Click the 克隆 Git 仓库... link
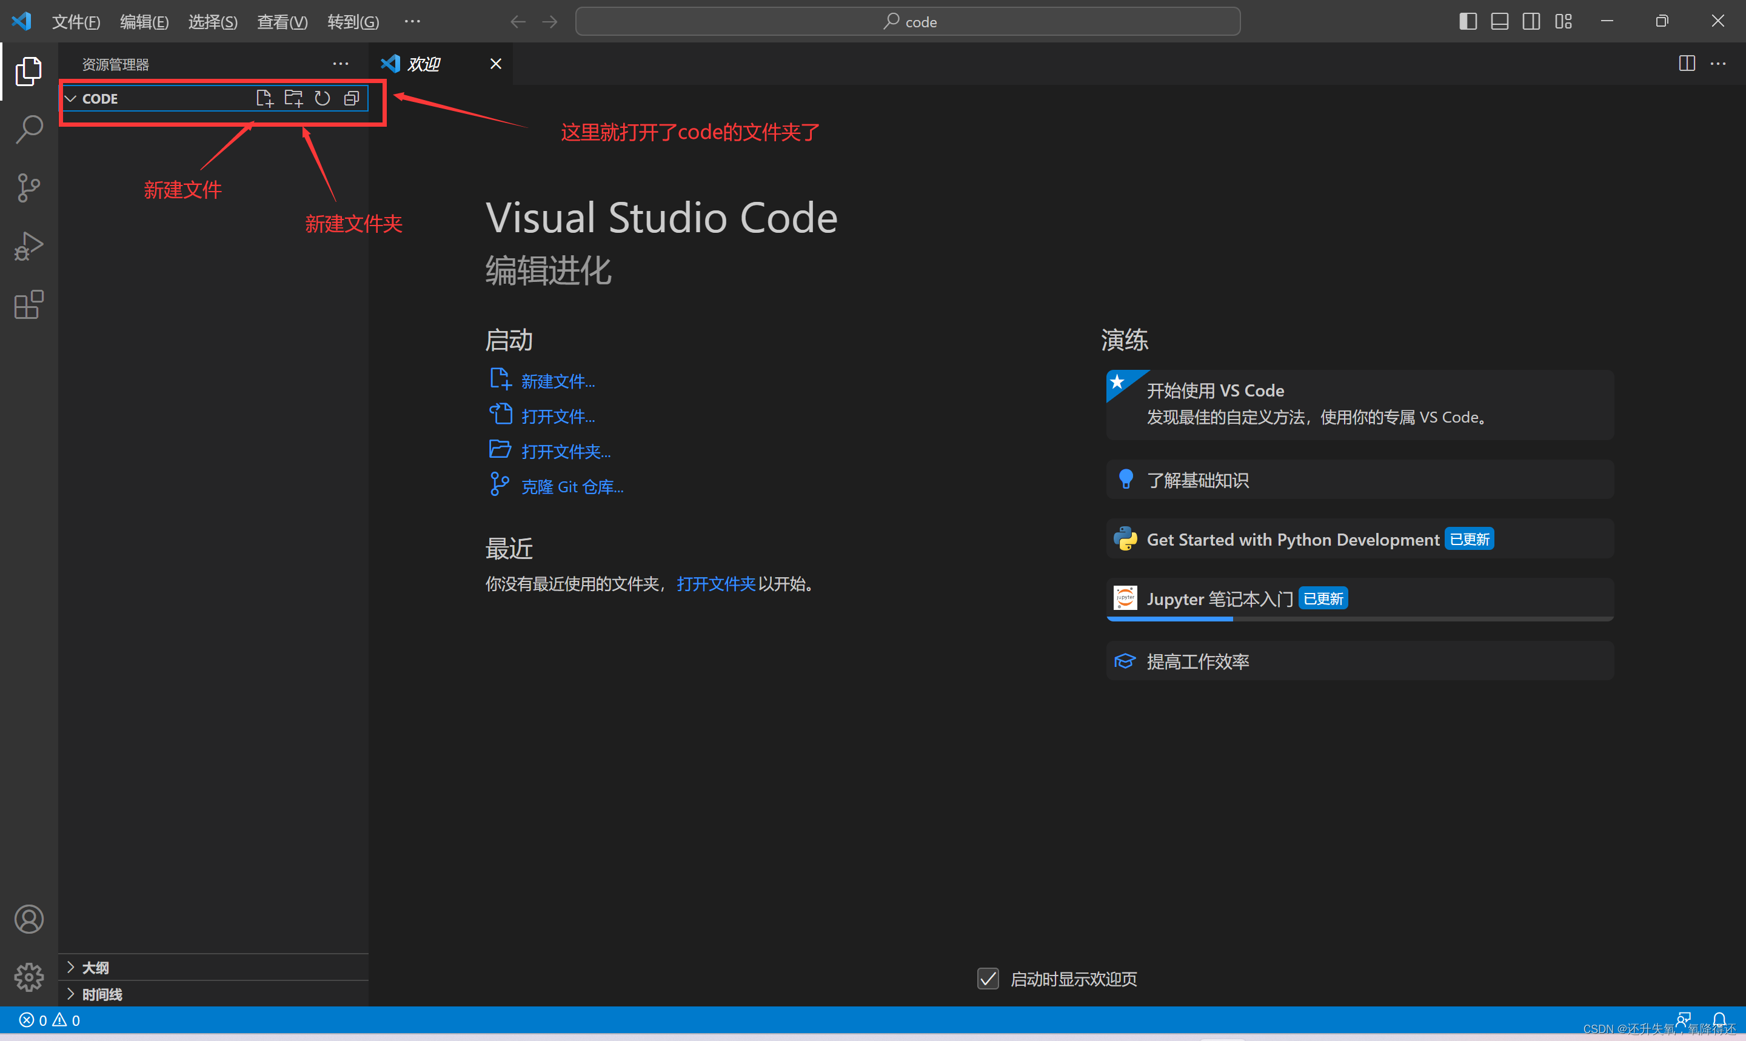 (x=572, y=486)
